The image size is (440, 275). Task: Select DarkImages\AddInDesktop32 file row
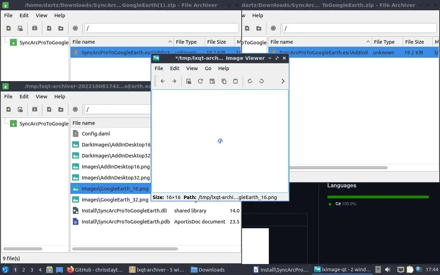(110, 156)
